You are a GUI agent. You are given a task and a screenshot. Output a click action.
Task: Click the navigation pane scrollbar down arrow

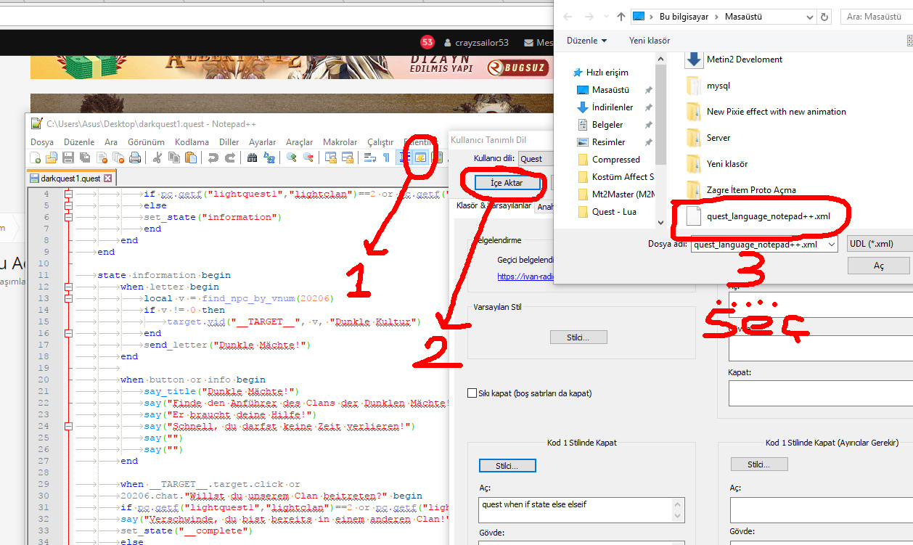(x=660, y=223)
